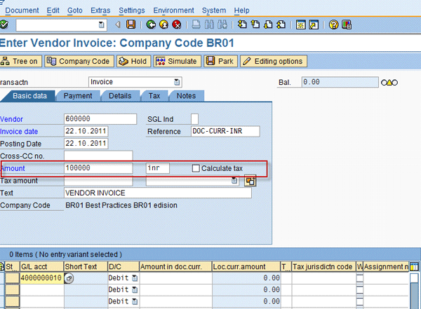The image size is (421, 309).
Task: Open the D/C dropdown in third row
Action: click(135, 301)
